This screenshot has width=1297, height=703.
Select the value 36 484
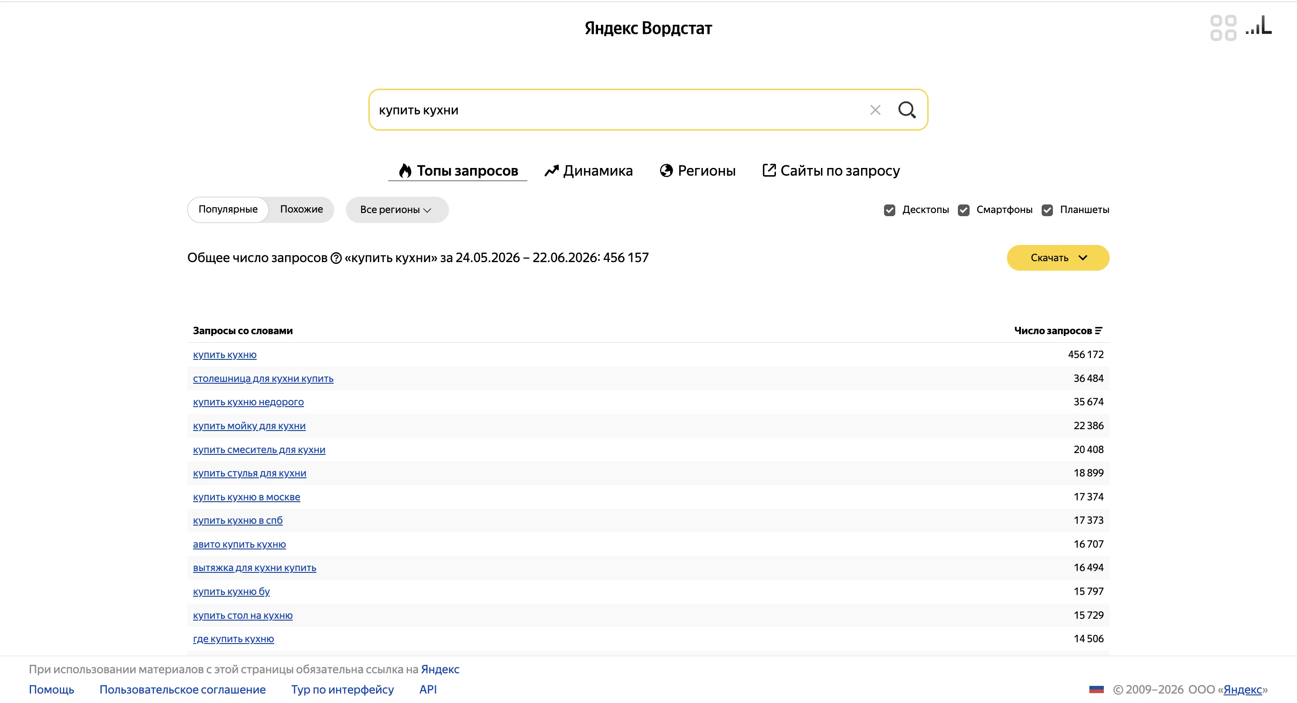pos(1088,378)
